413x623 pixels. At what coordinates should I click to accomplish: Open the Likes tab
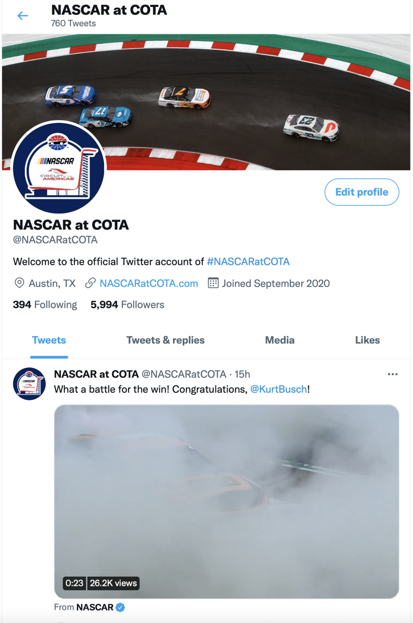click(x=368, y=340)
